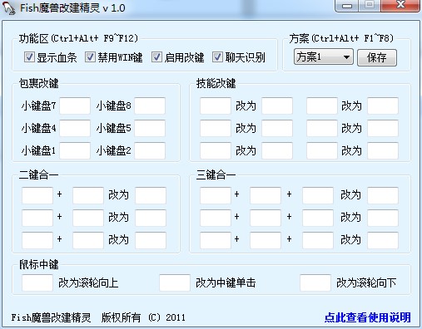
Task: Focus the field before 改为滚轮向上
Action: [x=37, y=282]
